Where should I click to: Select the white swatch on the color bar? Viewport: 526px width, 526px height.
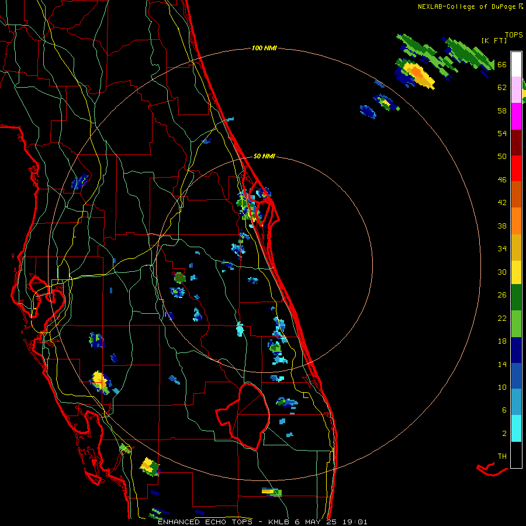pos(516,64)
